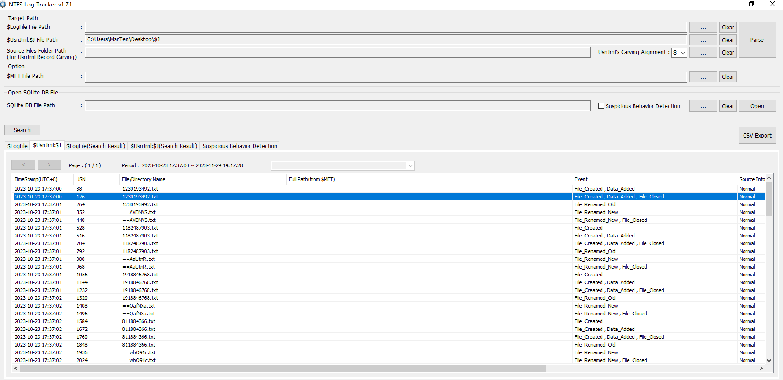Click selected row with USN 176
The height and width of the screenshot is (380, 783).
point(389,197)
